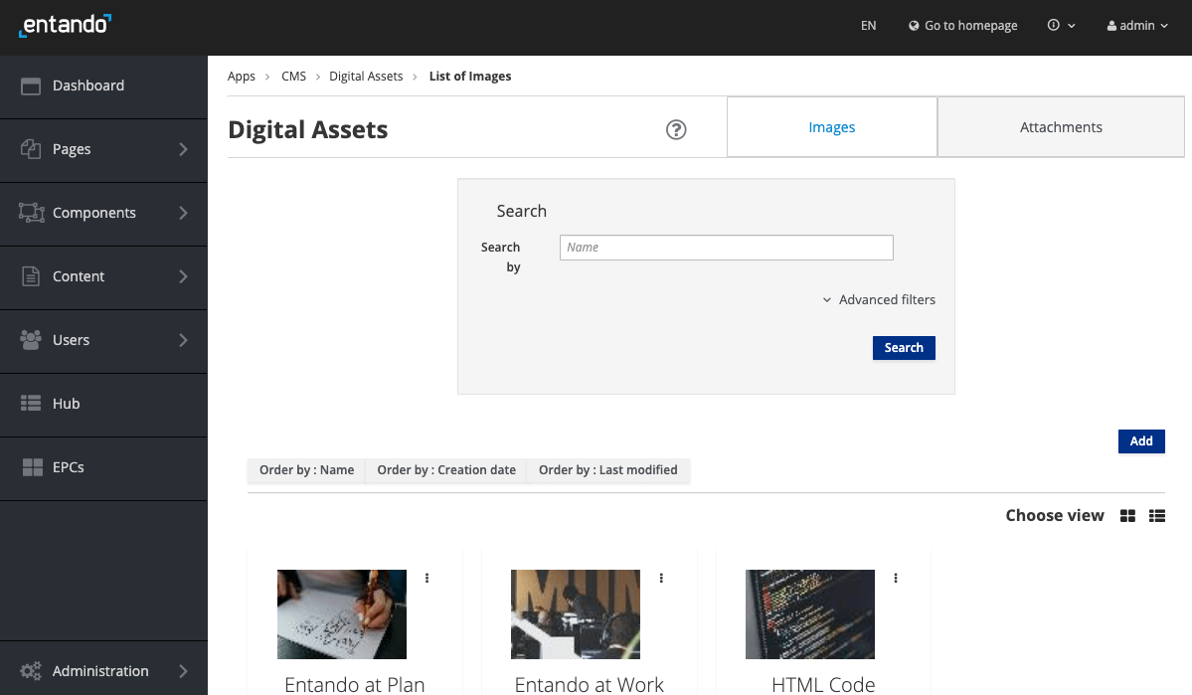Screen dimensions: 1192x695
Task: Select Order by Creation date
Action: [x=446, y=469]
